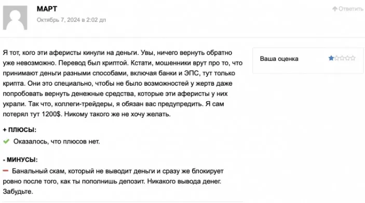Image resolution: width=365 pixels, height=203 pixels.
Task: Rate four stars in the rating widget
Action: pyautogui.click(x=347, y=58)
